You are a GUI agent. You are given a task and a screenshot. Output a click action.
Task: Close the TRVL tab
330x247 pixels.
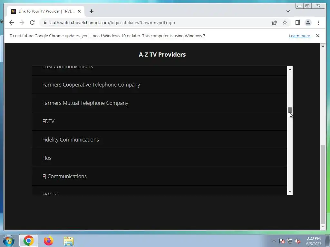tap(79, 11)
